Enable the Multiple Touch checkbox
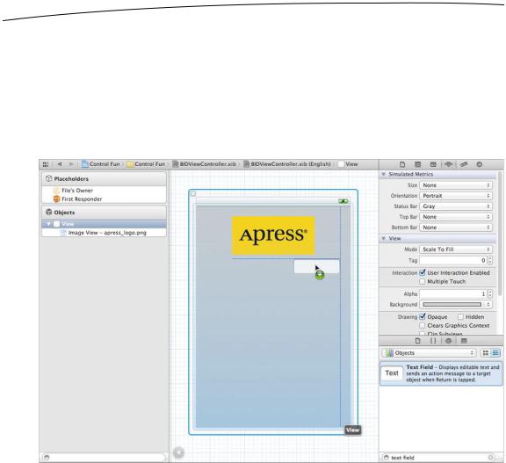The image size is (506, 463). 423,282
